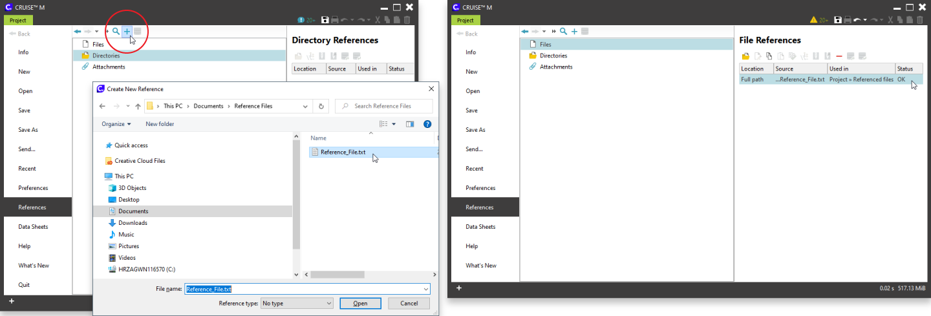Expand the Organize menu in file dialog
The height and width of the screenshot is (316, 931).
[116, 124]
